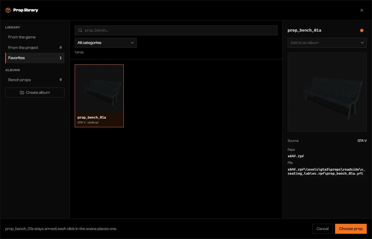Switch to "From the project" section
Viewport: 372px width, 239px height.
35,48
